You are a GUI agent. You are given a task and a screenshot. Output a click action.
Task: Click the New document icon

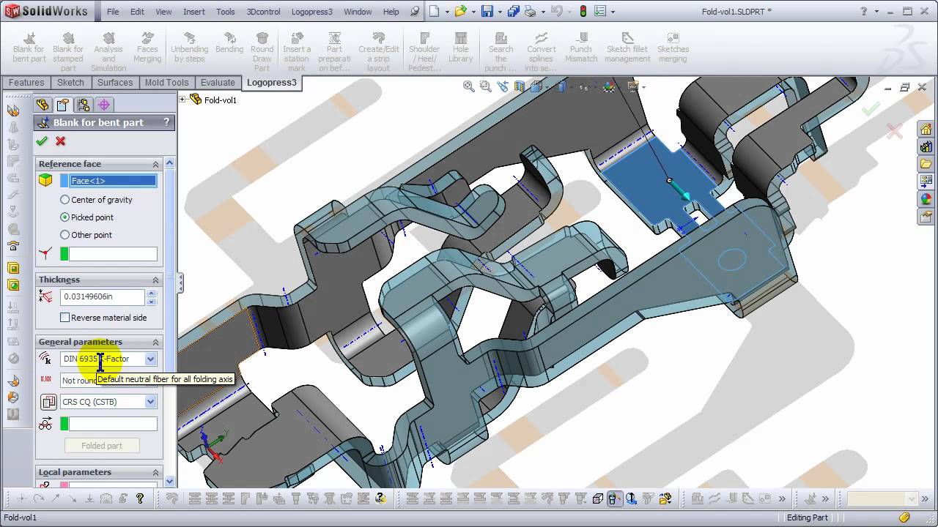click(x=435, y=11)
